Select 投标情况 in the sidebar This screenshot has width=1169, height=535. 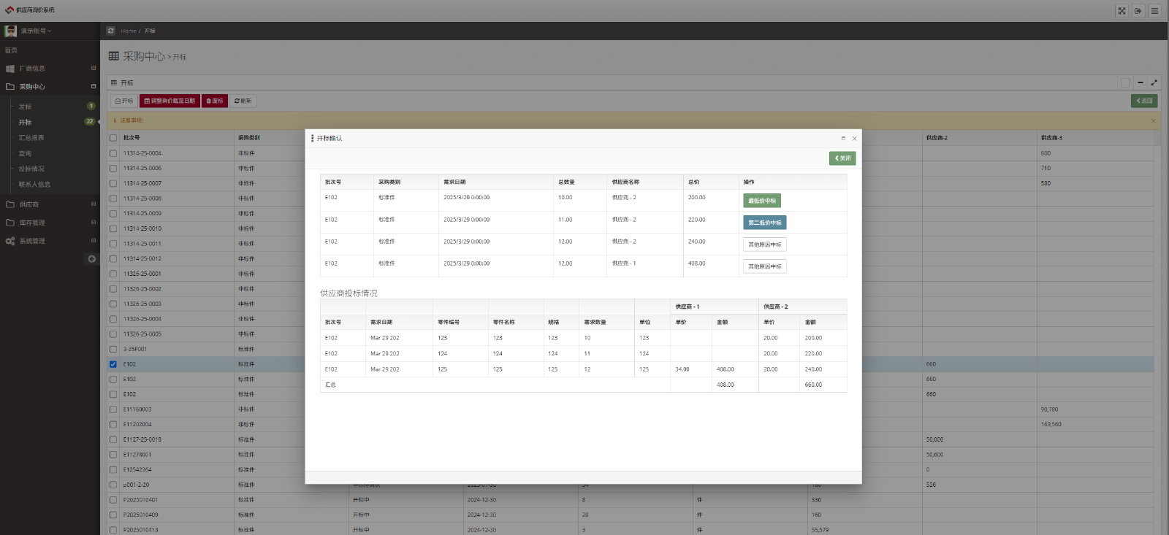pyautogui.click(x=31, y=169)
